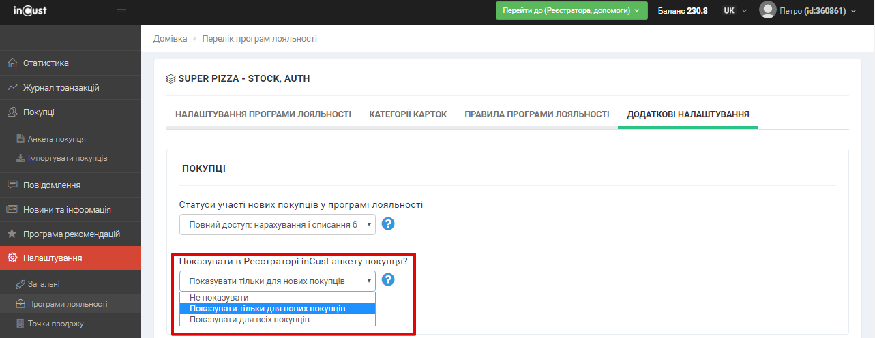
Task: Open the UK language selector
Action: tap(735, 10)
